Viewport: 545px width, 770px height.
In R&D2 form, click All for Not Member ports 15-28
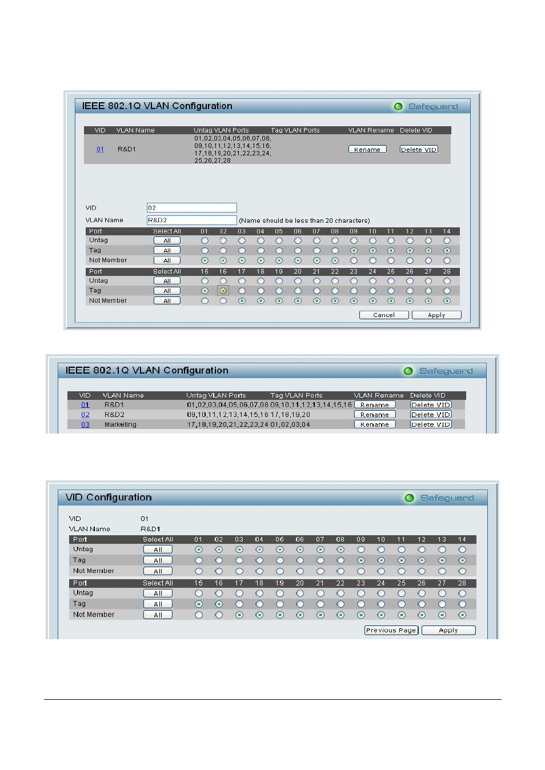167,301
